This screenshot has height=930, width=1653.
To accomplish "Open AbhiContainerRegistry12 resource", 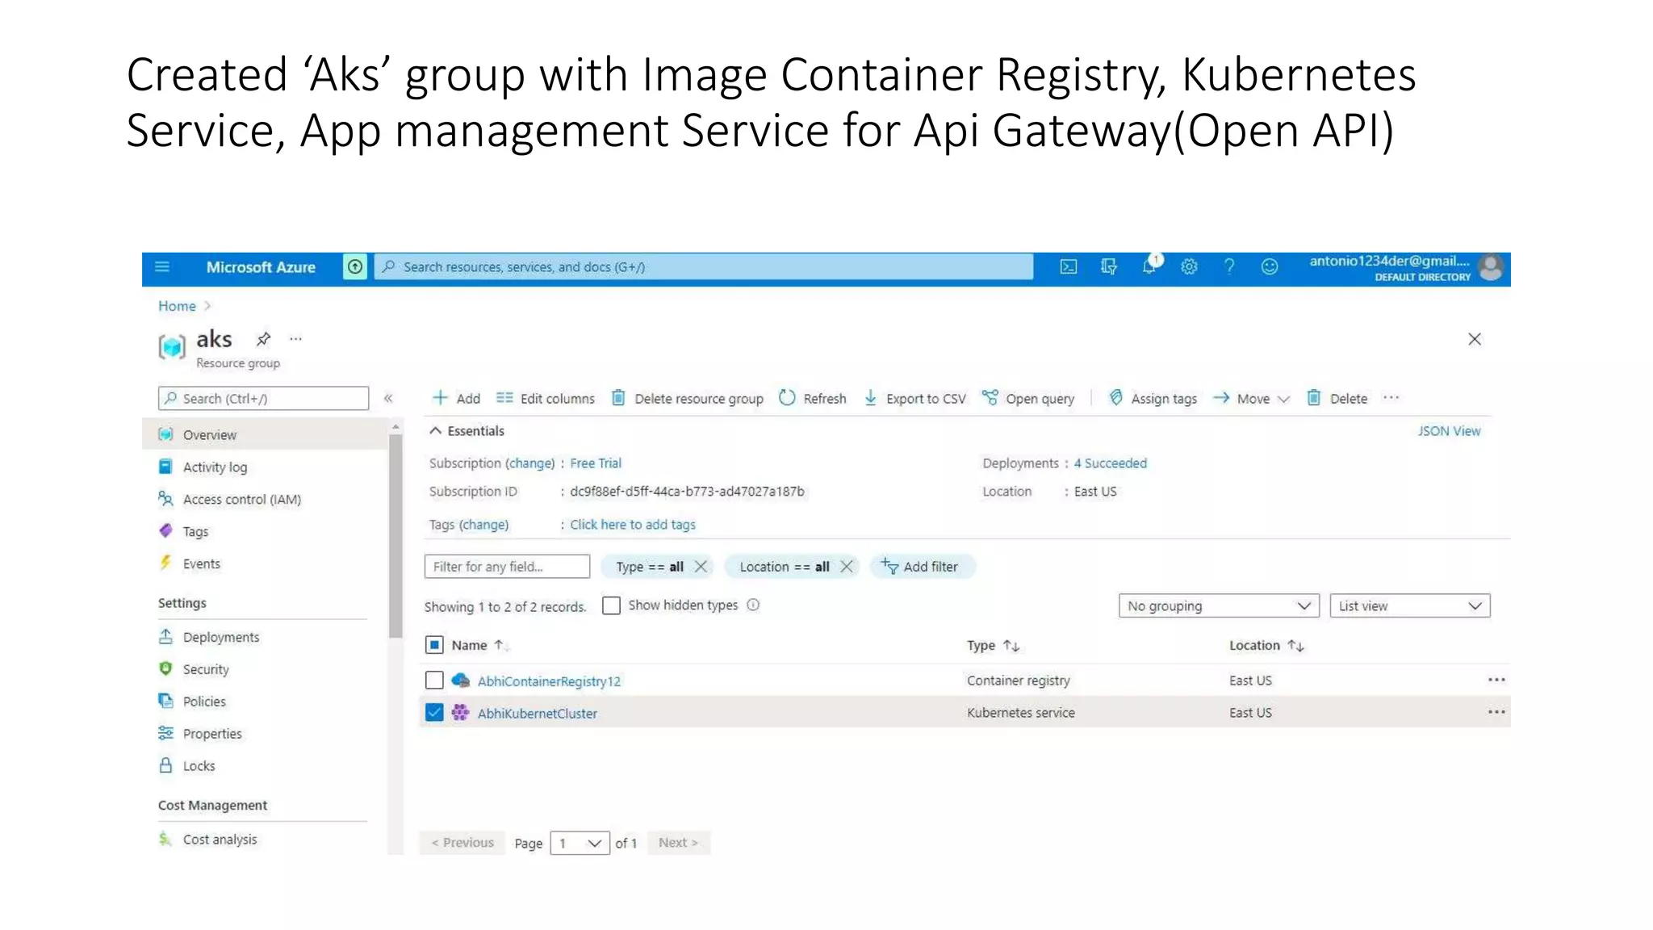I will pos(549,681).
